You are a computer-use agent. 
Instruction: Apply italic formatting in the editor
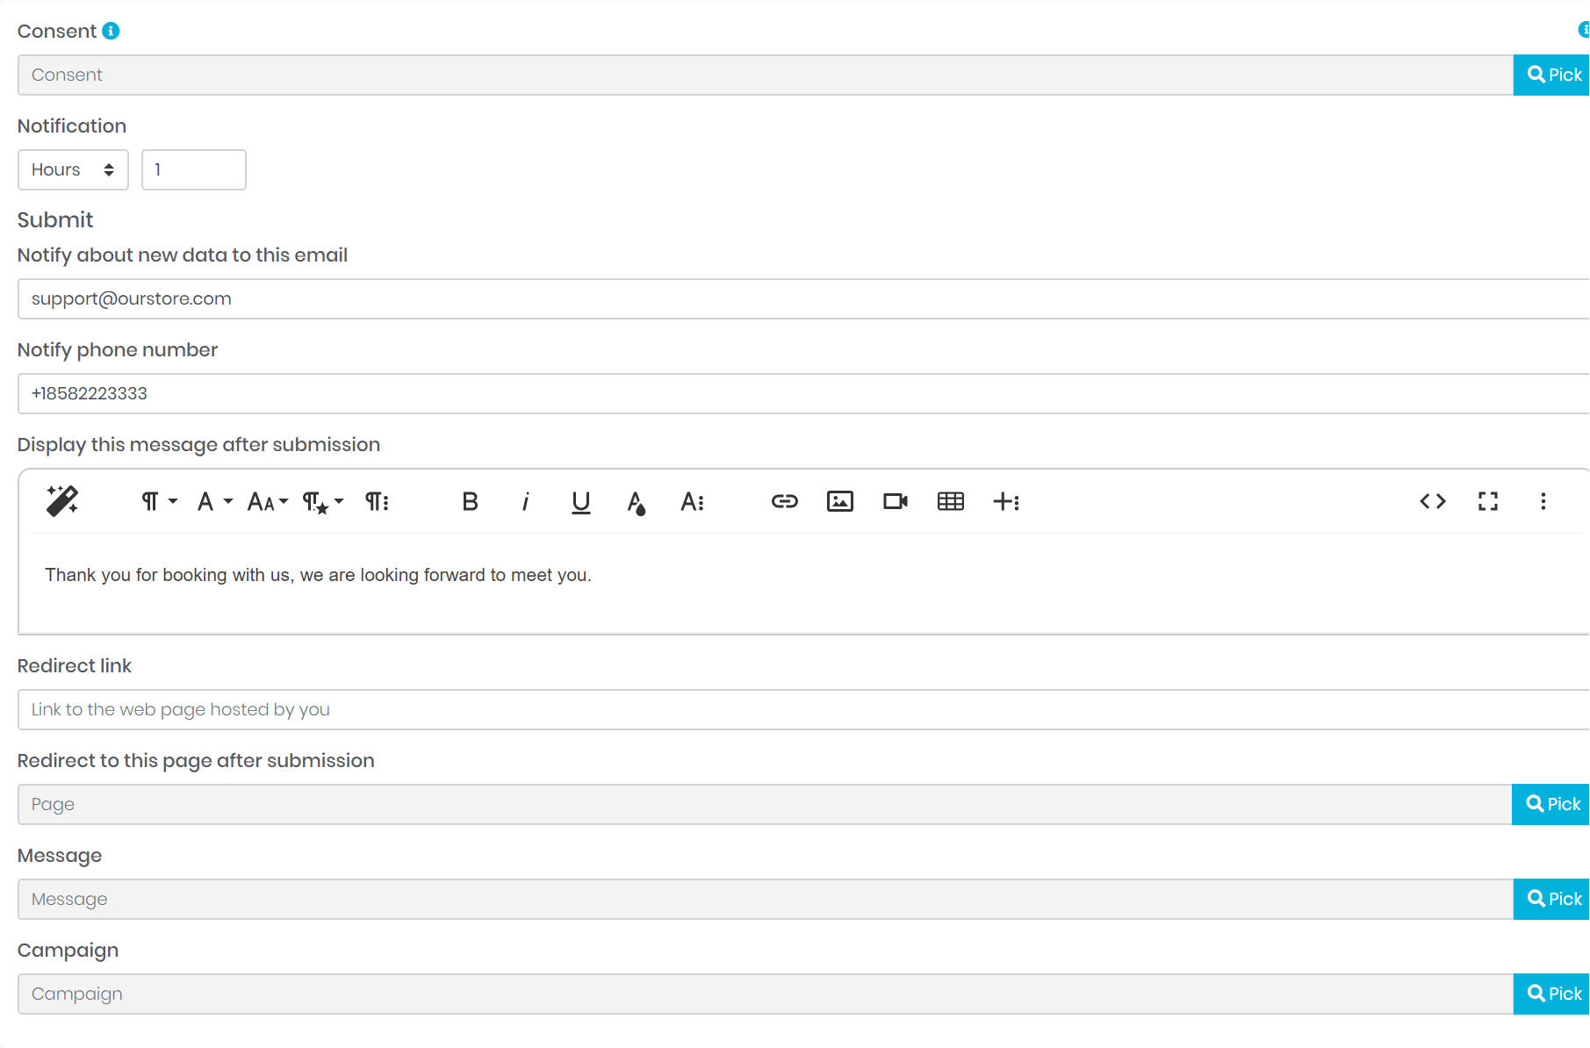tap(525, 501)
